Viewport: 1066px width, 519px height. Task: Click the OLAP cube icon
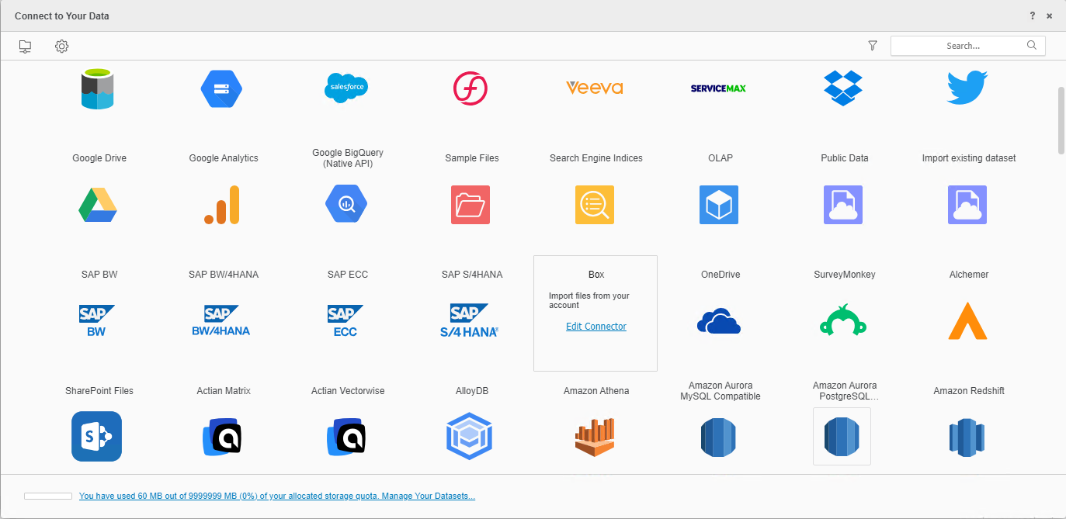pos(719,205)
